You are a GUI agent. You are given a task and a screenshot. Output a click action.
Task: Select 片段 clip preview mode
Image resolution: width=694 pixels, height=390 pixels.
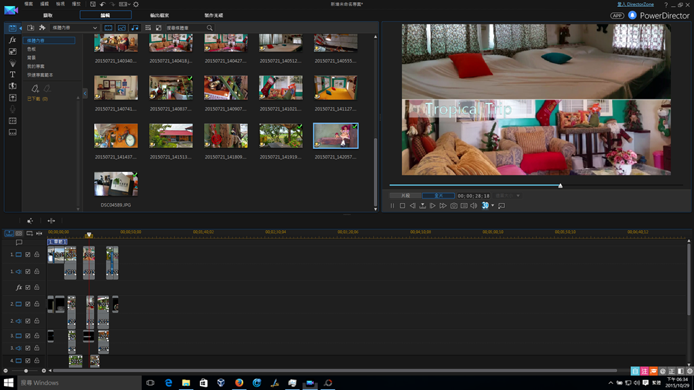(405, 196)
